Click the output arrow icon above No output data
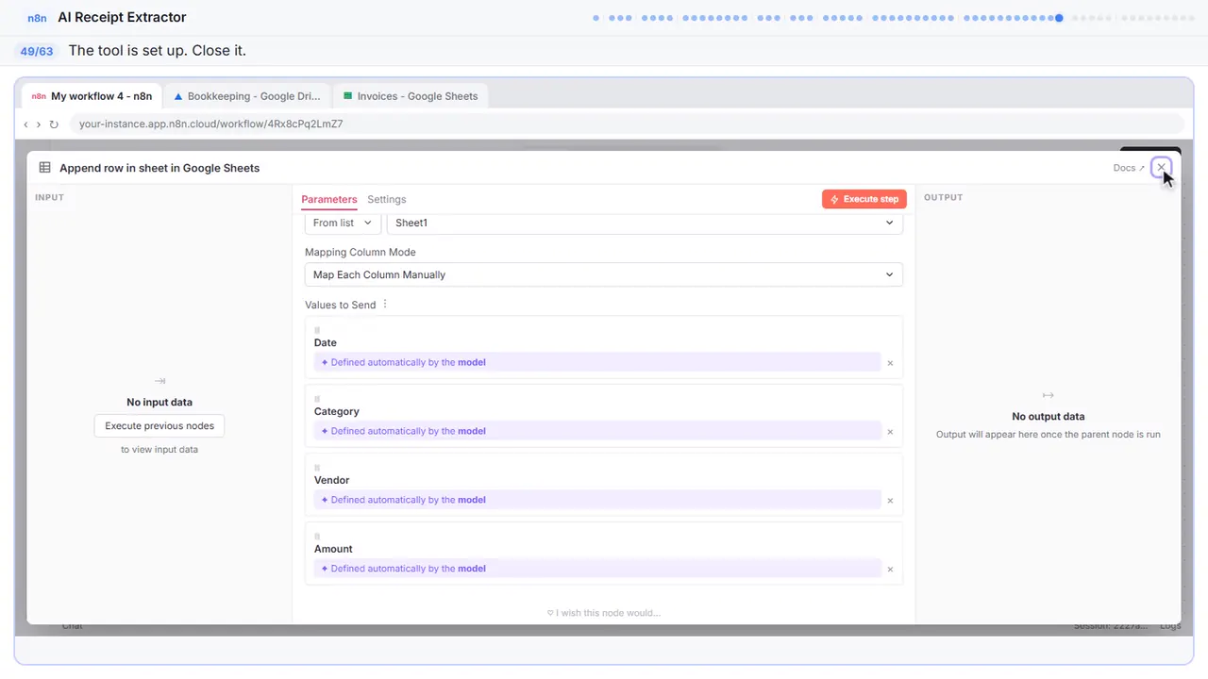The image size is (1208, 679). (1048, 395)
